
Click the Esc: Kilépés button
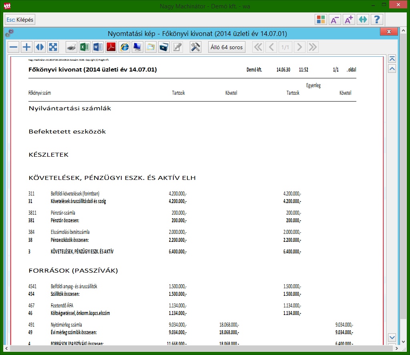[x=20, y=20]
